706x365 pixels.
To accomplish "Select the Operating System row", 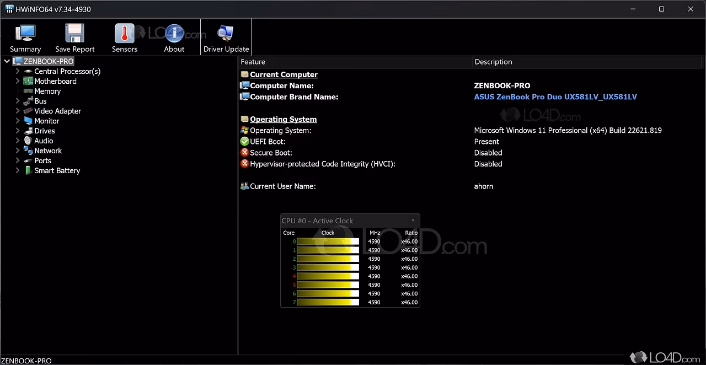I will click(x=280, y=131).
